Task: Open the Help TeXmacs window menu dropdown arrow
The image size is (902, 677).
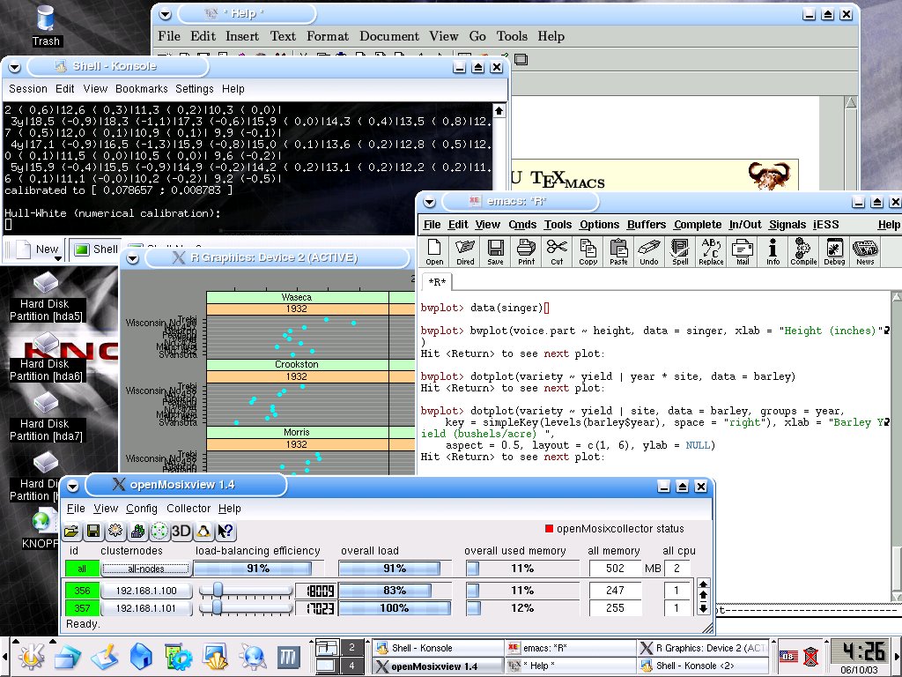Action: coord(165,14)
